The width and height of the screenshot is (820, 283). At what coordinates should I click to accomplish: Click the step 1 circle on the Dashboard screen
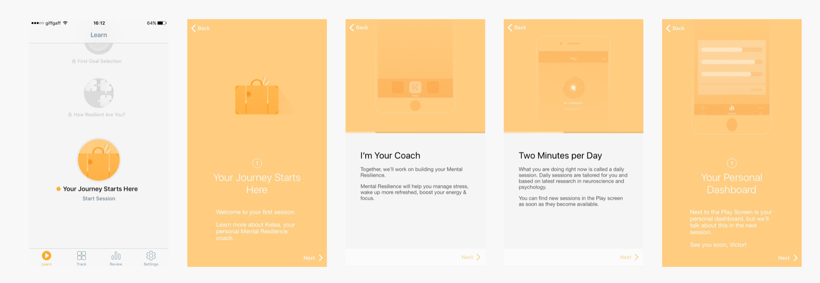(x=731, y=163)
